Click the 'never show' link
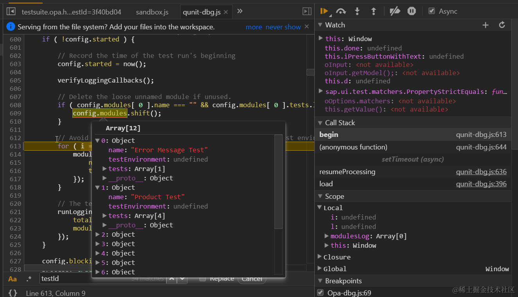The image size is (518, 297). tap(283, 27)
